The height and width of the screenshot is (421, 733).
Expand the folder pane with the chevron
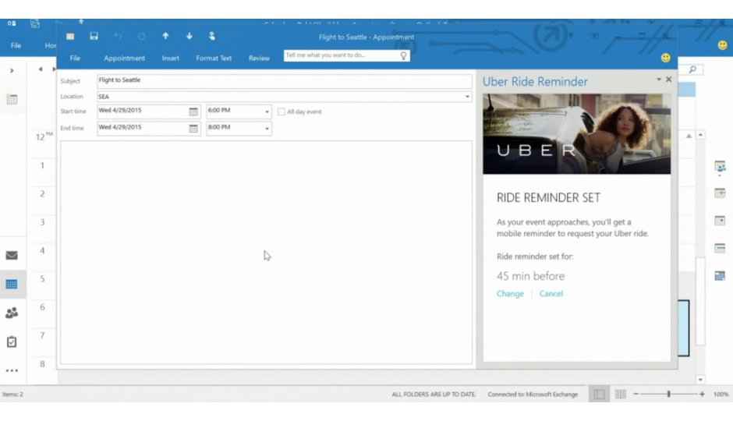coord(12,70)
